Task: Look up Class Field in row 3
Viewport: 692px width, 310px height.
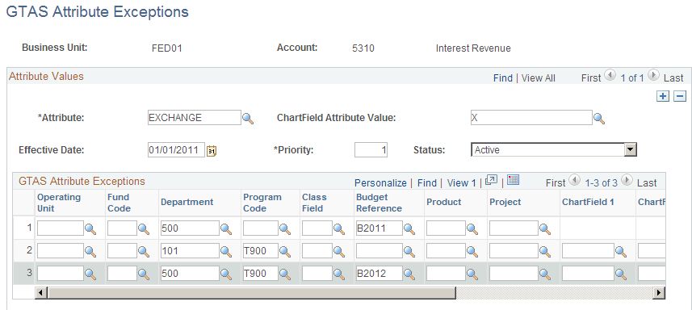Action: (x=339, y=274)
